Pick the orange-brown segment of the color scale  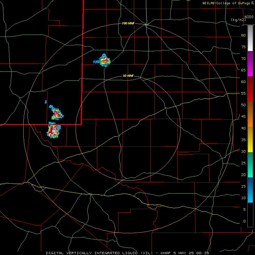click(x=250, y=114)
